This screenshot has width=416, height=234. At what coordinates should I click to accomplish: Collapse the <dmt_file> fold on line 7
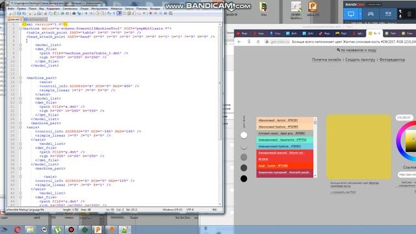(20, 49)
